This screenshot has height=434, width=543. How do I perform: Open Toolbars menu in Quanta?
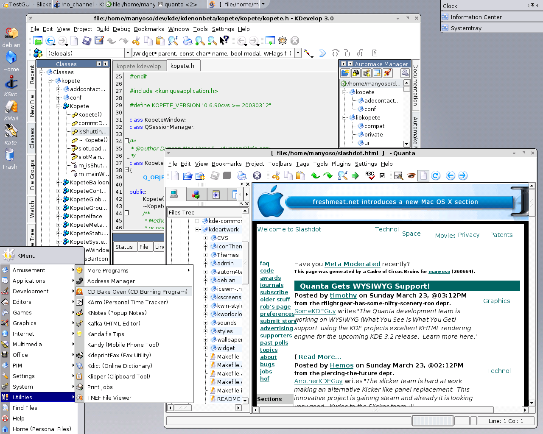pos(280,164)
